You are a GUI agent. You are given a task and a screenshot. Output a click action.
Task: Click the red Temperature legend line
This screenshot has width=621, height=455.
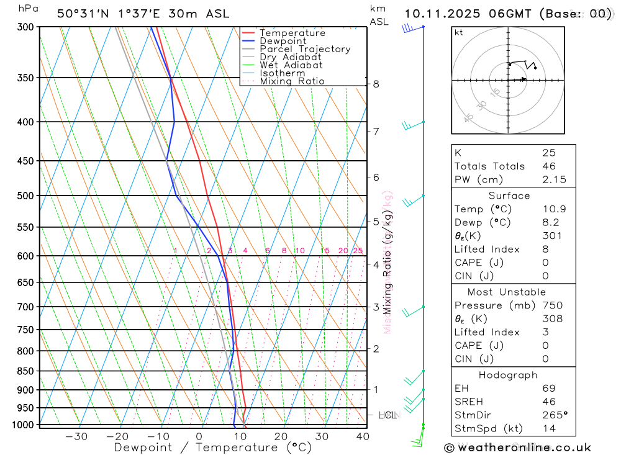[x=248, y=33]
